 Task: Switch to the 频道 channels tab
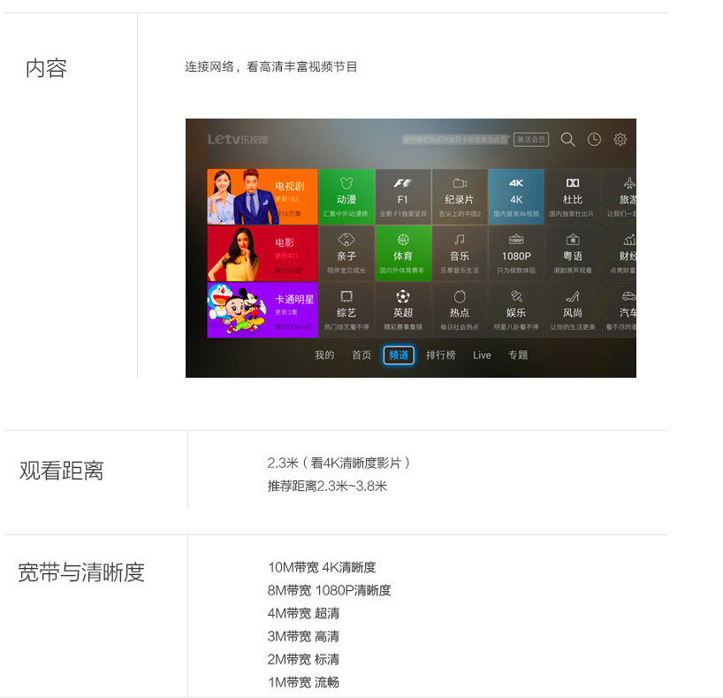tap(399, 356)
